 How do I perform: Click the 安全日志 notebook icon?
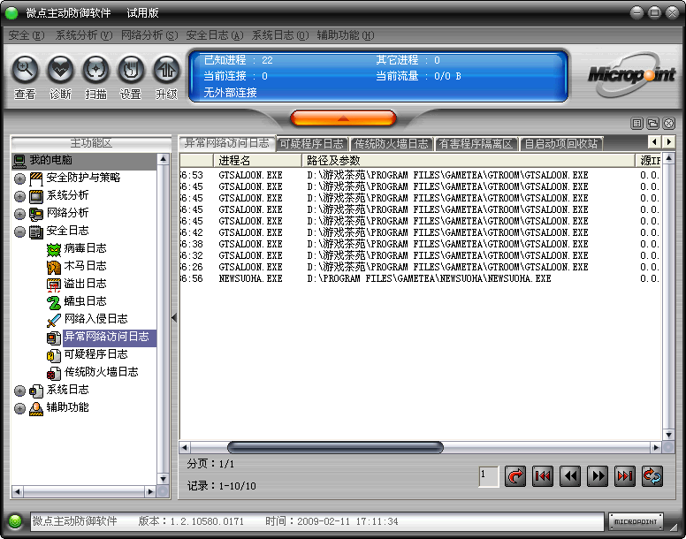36,232
